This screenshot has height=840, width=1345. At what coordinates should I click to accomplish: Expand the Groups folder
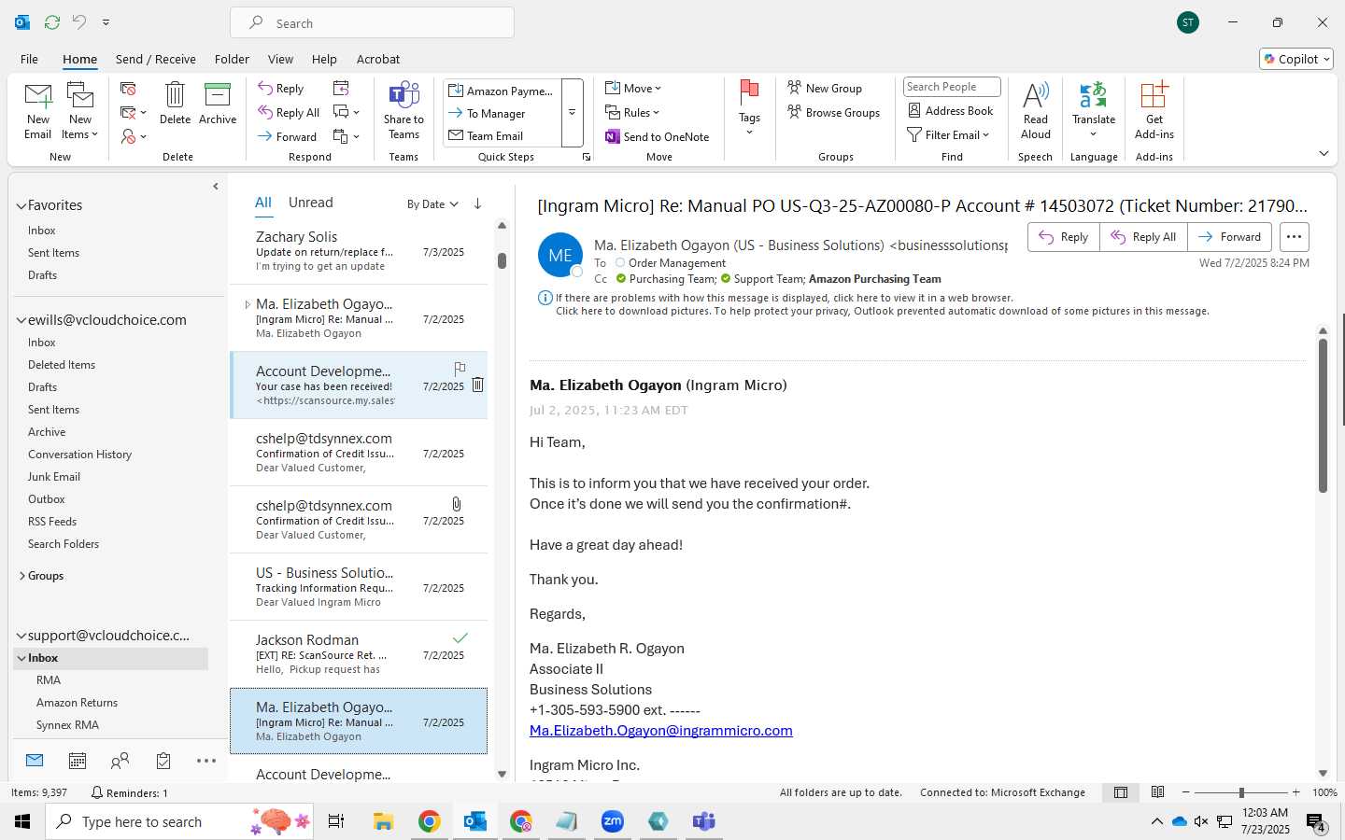point(21,576)
